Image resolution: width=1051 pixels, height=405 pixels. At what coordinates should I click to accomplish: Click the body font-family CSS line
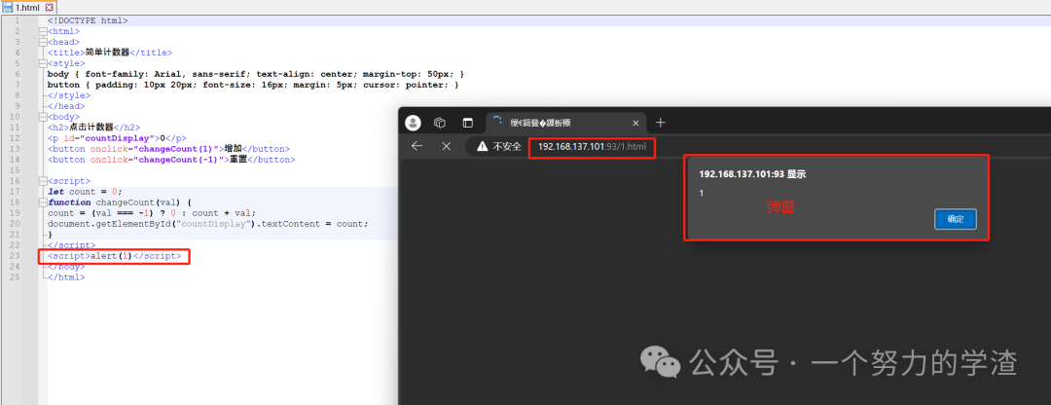pyautogui.click(x=255, y=74)
